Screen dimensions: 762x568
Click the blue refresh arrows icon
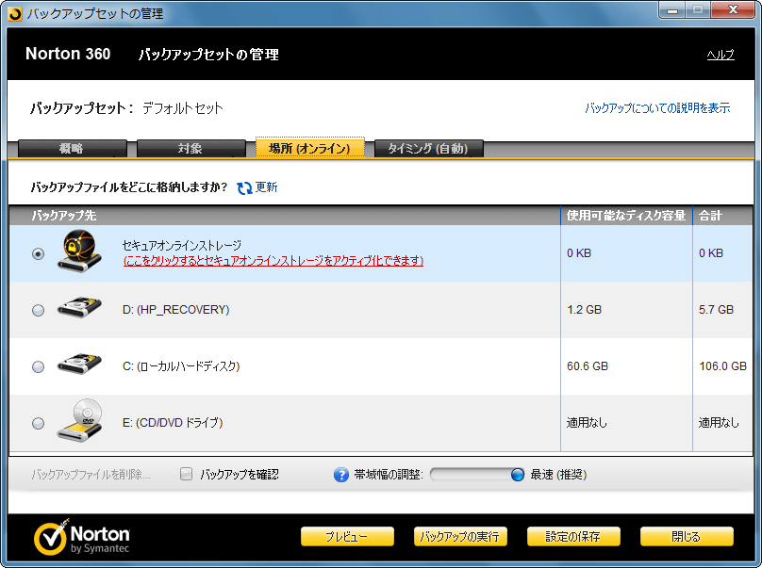click(x=244, y=187)
